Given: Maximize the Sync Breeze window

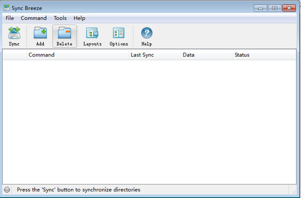Looking at the screenshot, I should [275, 8].
